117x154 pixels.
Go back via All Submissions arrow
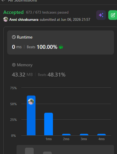click(x=3, y=1)
